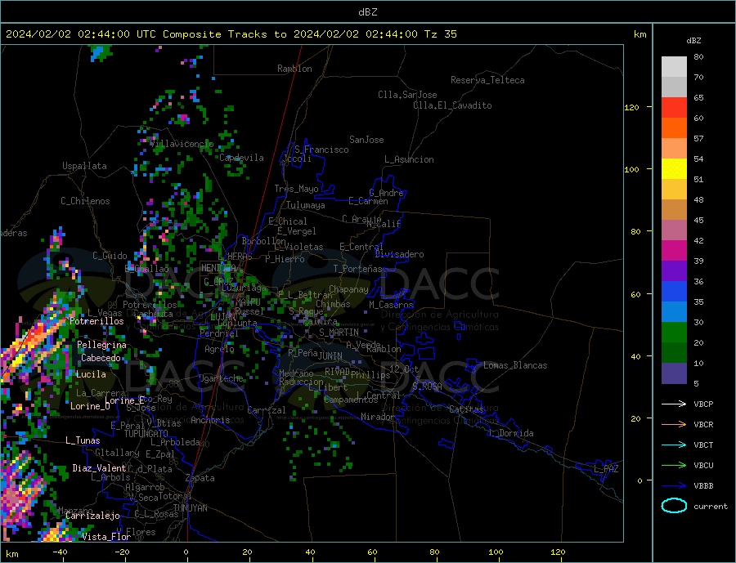
Task: Click the cyan 'current' ellipse icon
Action: coord(674,506)
